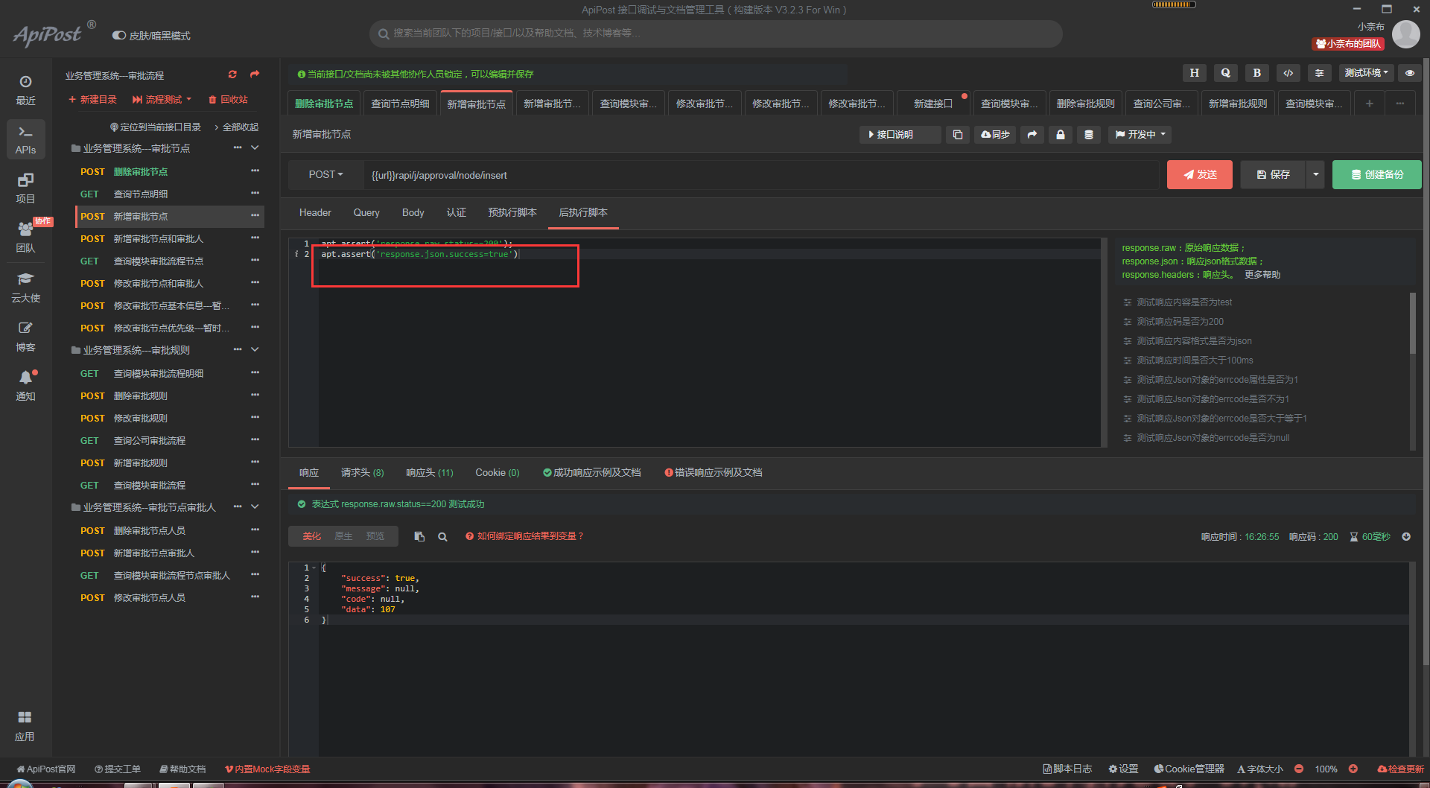Search the response with the magnifier icon

[x=442, y=536]
